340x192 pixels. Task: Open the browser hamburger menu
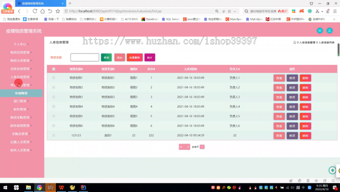pos(335,11)
